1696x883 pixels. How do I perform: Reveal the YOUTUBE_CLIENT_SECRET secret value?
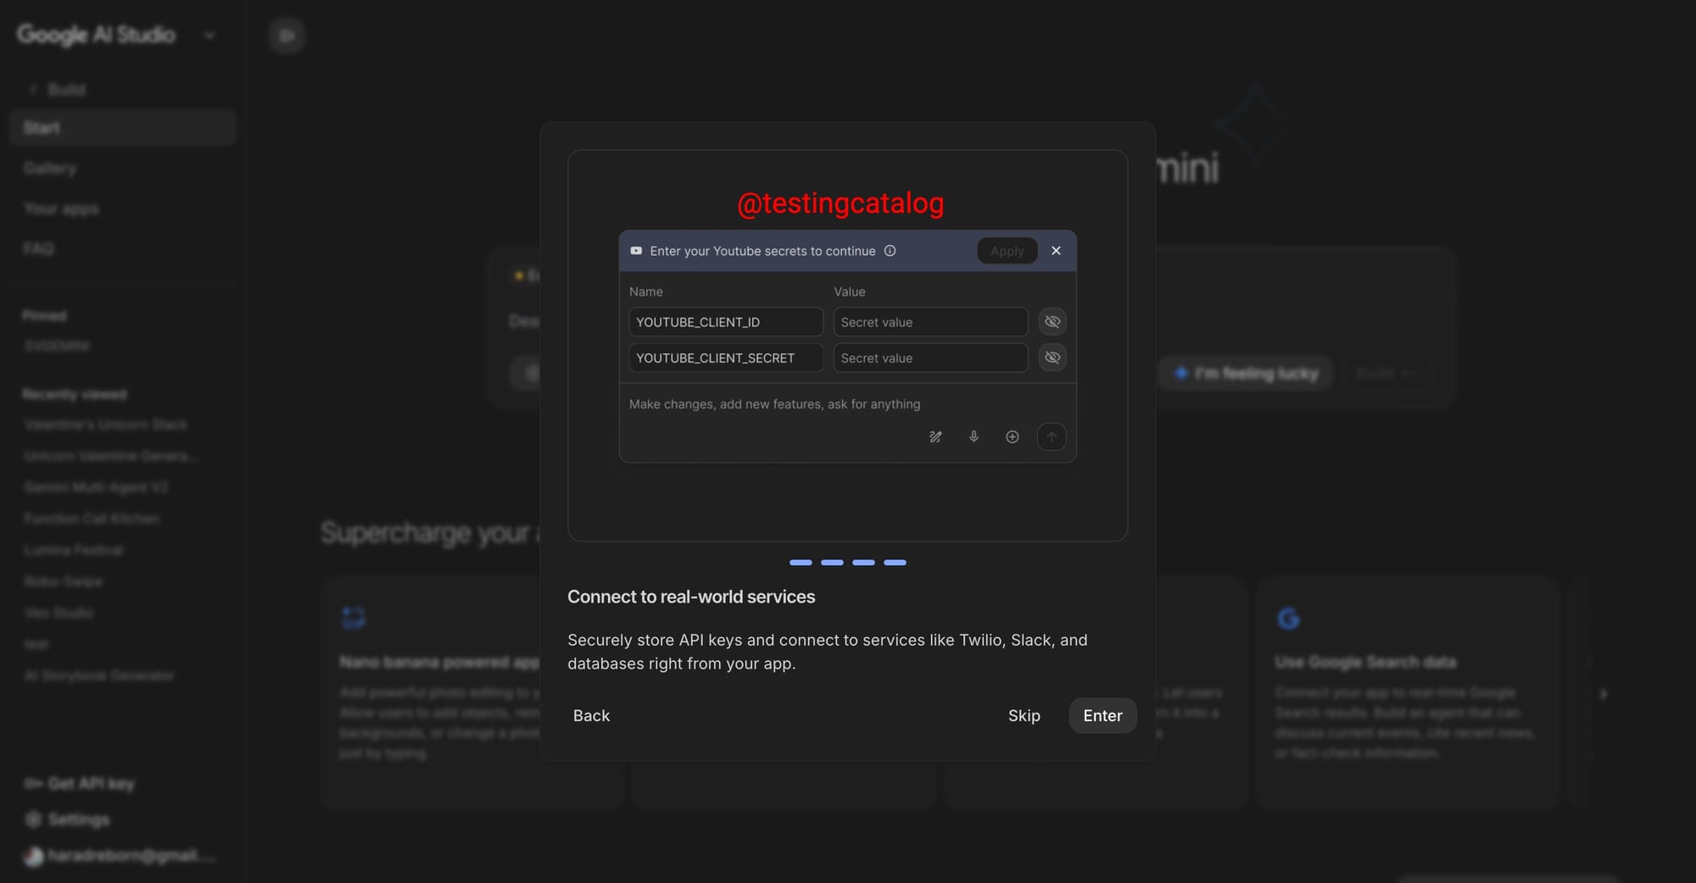1052,358
